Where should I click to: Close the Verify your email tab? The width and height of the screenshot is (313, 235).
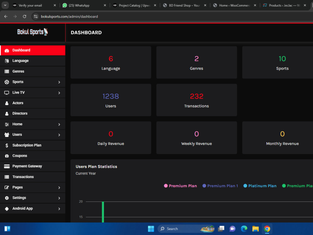coord(55,5)
